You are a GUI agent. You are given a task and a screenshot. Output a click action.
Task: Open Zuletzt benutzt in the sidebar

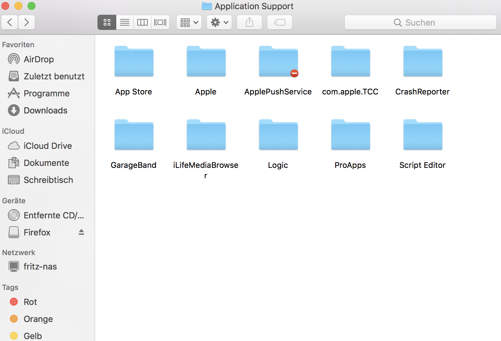pos(48,76)
